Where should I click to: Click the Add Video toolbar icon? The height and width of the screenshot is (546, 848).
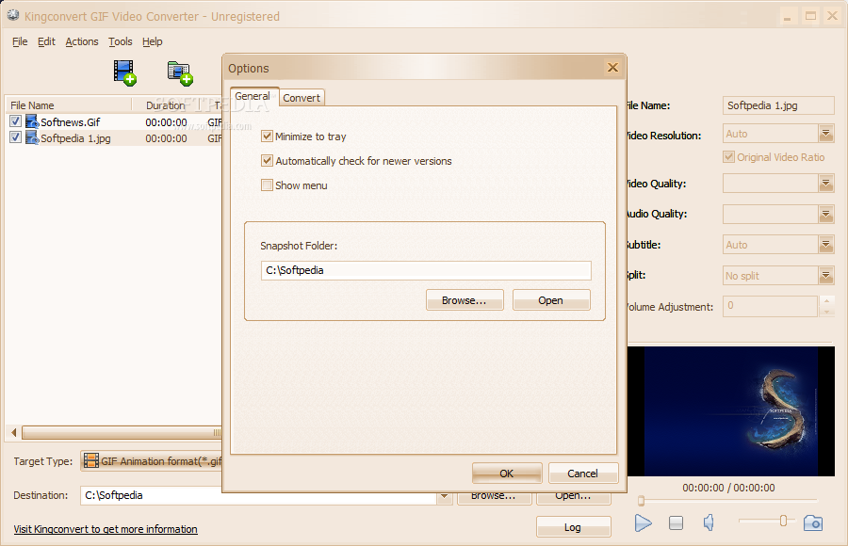(125, 73)
